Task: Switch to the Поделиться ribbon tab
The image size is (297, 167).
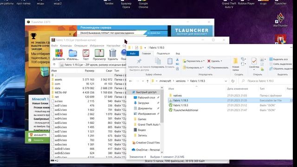Action: pos(163,54)
